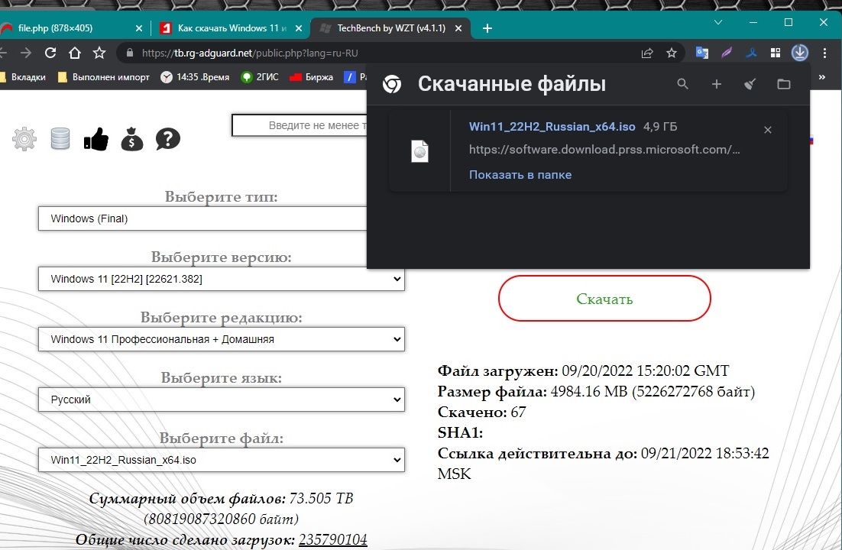Click Показать в папке link
This screenshot has height=550, width=842.
coord(520,175)
